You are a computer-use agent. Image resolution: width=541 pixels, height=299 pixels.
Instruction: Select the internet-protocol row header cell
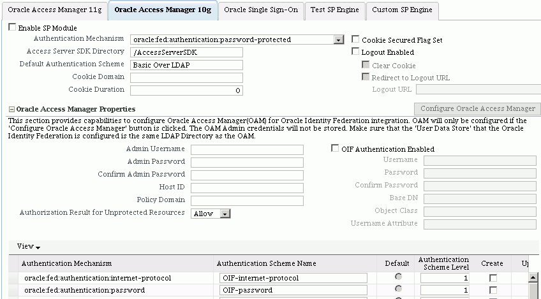[13, 278]
